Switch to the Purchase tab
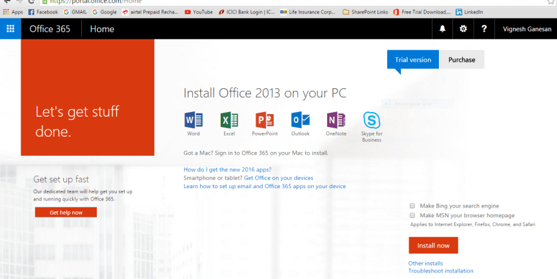Viewport: 557px width, 279px height. point(461,60)
